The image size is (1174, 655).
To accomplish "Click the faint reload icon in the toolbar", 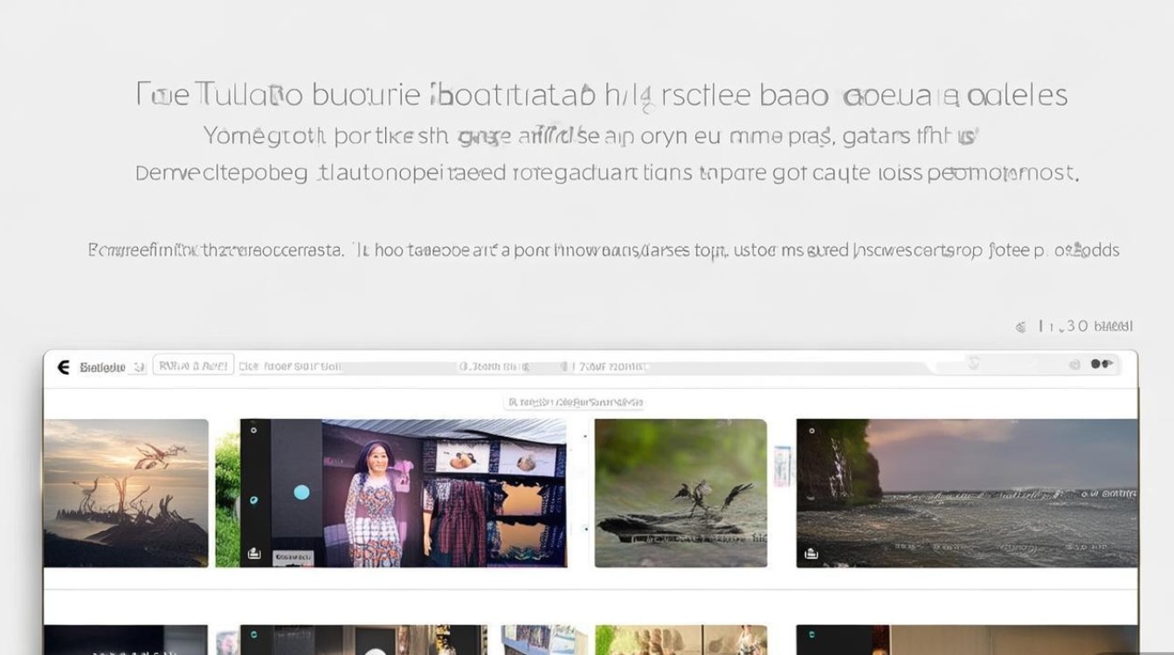I will coord(974,363).
